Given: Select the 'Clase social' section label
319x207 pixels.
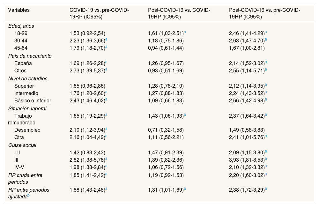Looking at the screenshot, I should 22,145.
